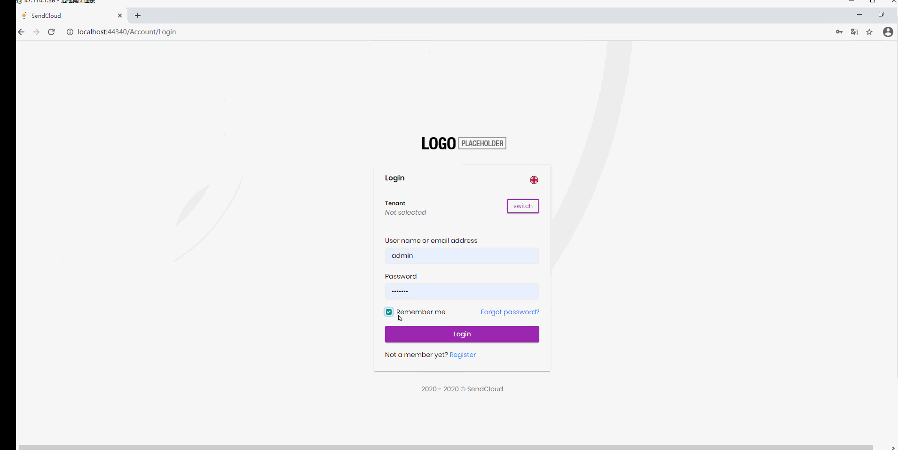Minimize the browser window

click(859, 15)
